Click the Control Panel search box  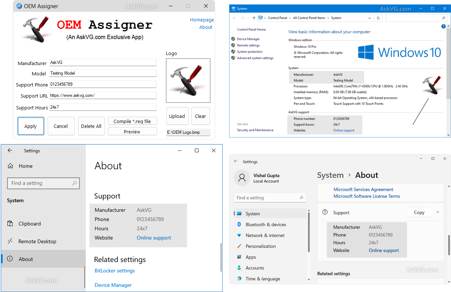(416, 18)
